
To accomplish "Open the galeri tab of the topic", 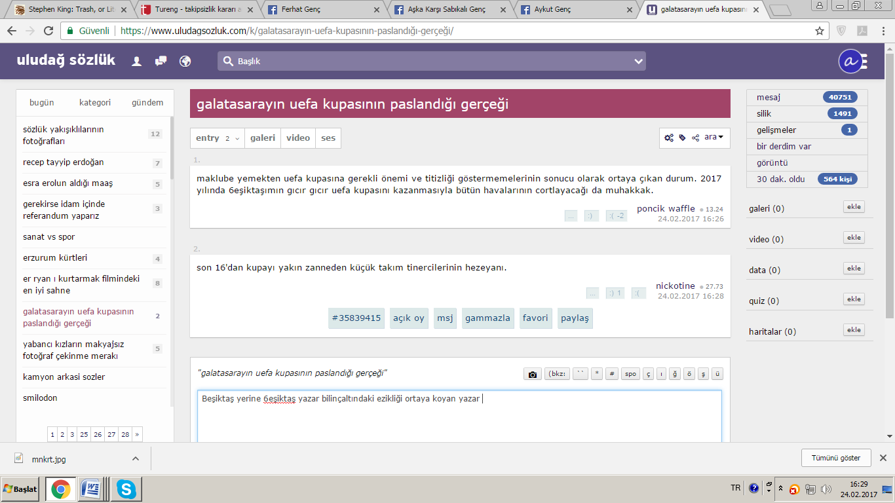I will point(262,138).
